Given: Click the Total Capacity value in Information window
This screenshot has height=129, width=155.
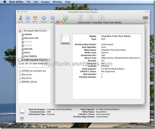Looking at the screenshot, I should tap(113, 69).
